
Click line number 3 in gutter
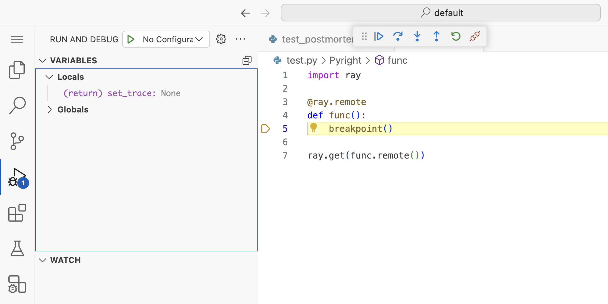coord(285,102)
